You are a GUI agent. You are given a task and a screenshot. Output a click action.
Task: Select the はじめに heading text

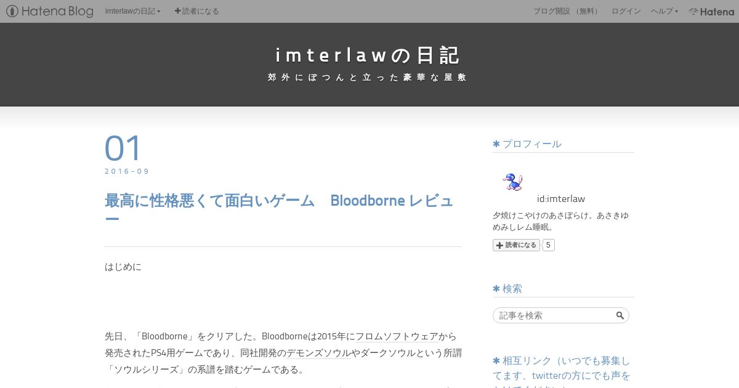click(x=123, y=267)
